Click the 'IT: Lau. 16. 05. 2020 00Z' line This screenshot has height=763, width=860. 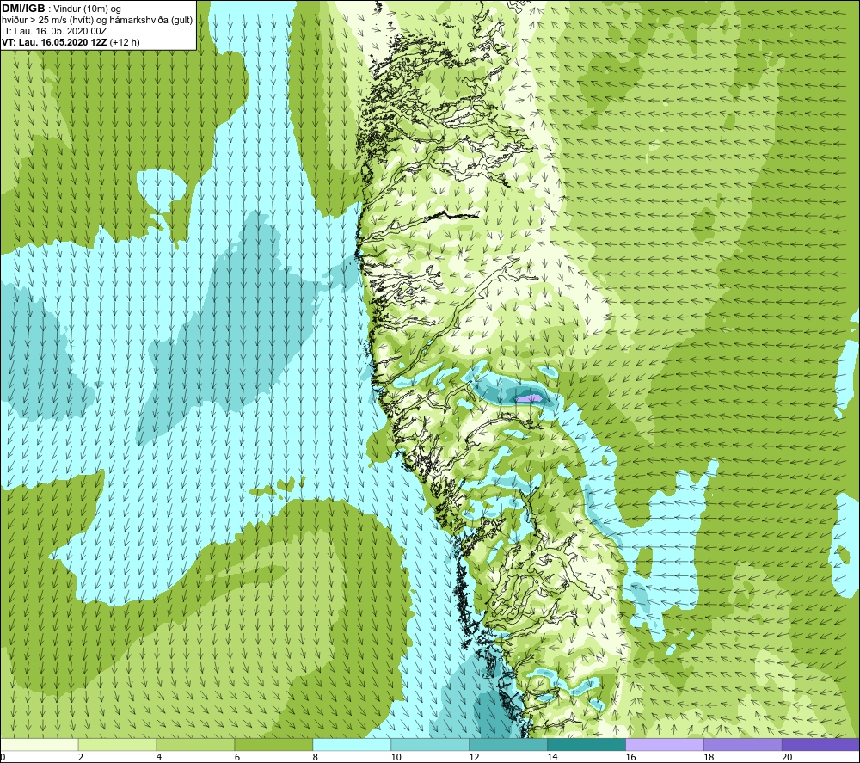point(53,31)
